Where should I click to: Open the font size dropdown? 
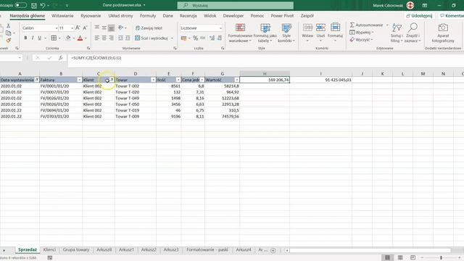coord(72,28)
